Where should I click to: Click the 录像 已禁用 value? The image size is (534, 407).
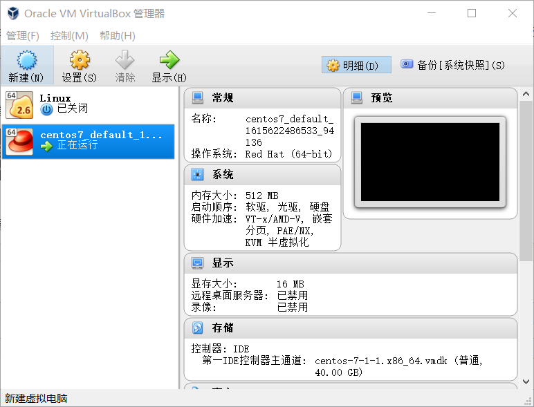pos(292,307)
